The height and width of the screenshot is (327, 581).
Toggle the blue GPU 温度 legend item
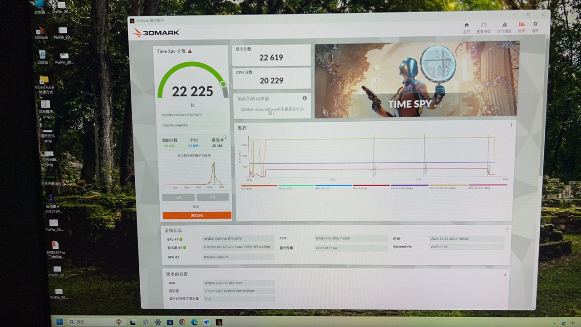[x=333, y=187]
